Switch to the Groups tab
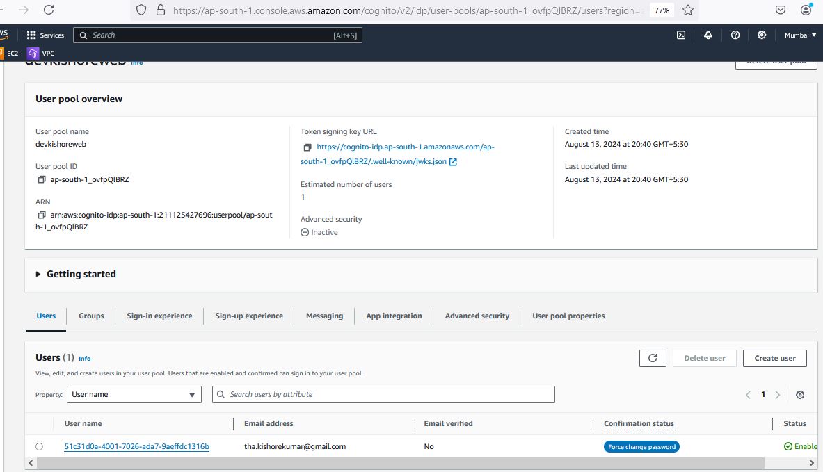Viewport: 823px width, 472px height. pyautogui.click(x=91, y=316)
